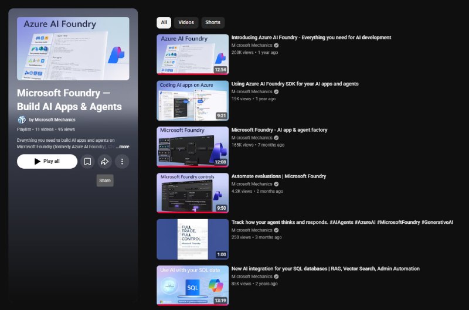The image size is (469, 310).
Task: Click the '85K views • 2 years ago' text
Action: click(x=254, y=284)
